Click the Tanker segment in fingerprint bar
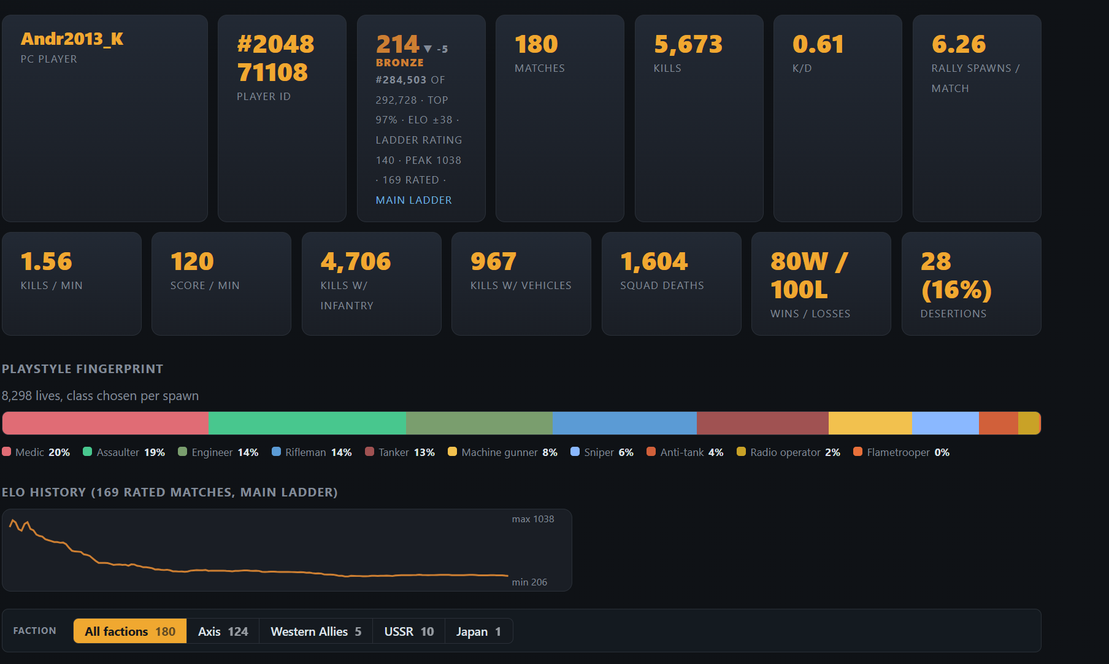Viewport: 1109px width, 664px height. coord(762,423)
